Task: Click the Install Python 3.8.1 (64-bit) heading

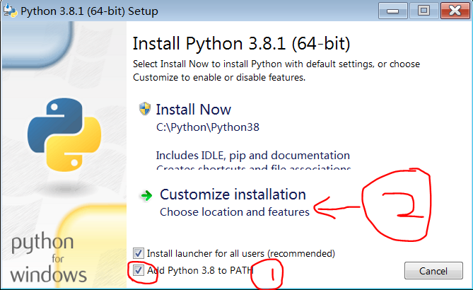Action: click(x=241, y=44)
